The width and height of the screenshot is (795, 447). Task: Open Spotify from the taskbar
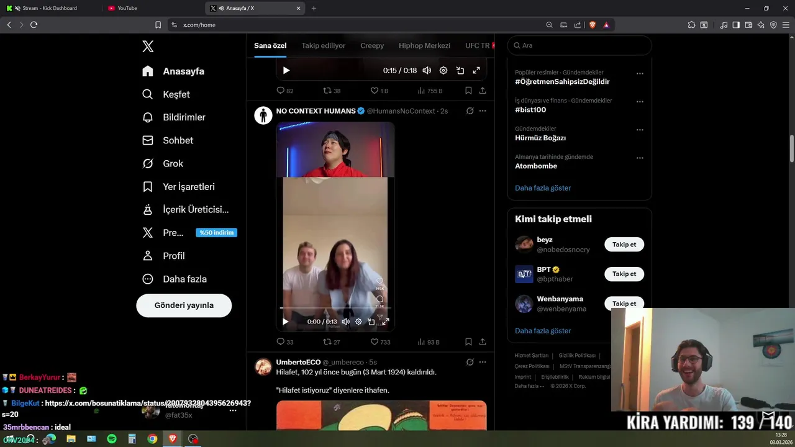click(x=112, y=439)
